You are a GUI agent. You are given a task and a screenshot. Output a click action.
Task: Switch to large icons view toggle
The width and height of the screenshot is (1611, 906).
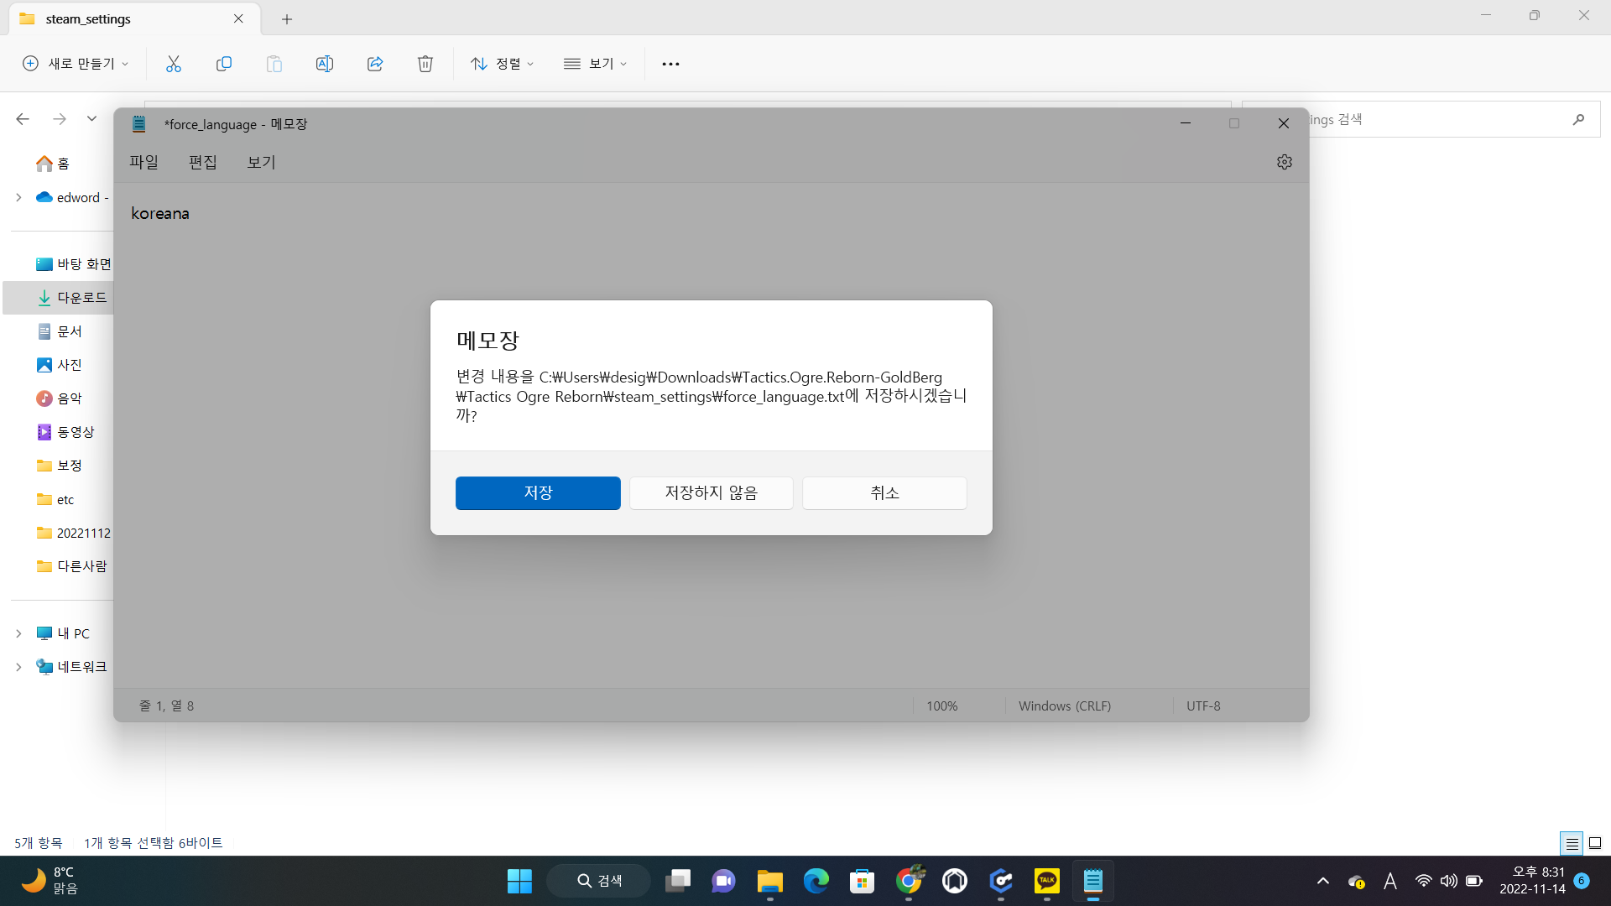click(x=1595, y=843)
